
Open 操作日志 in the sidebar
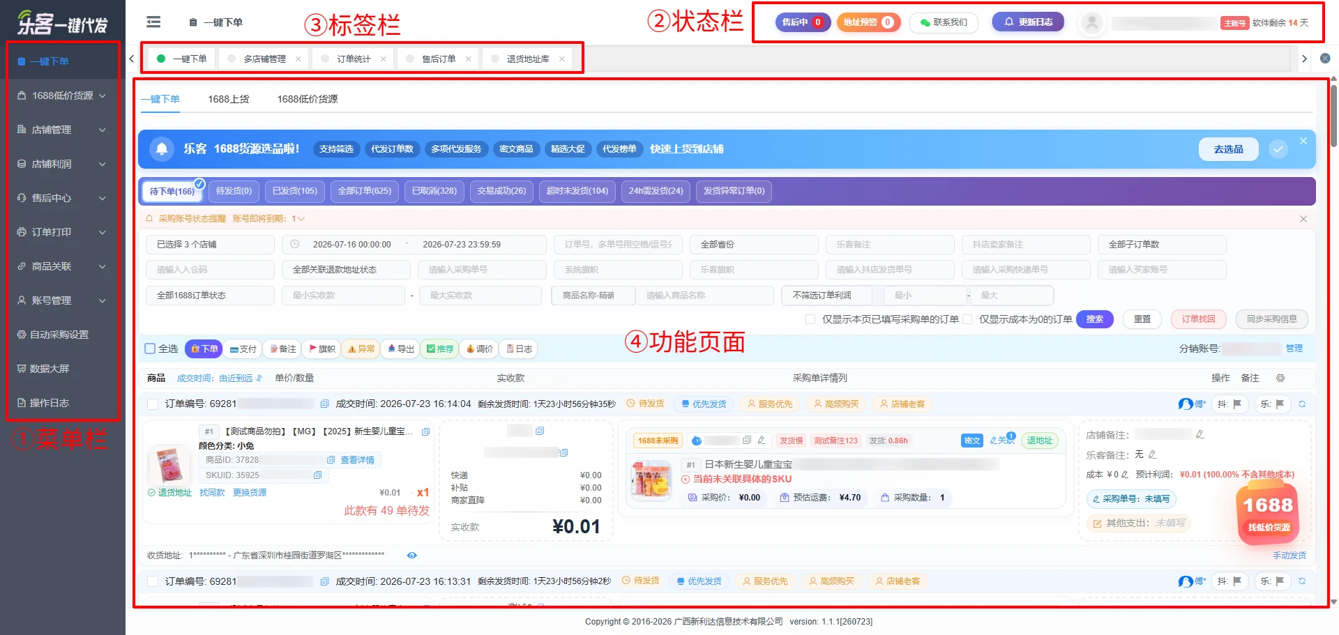[x=63, y=403]
